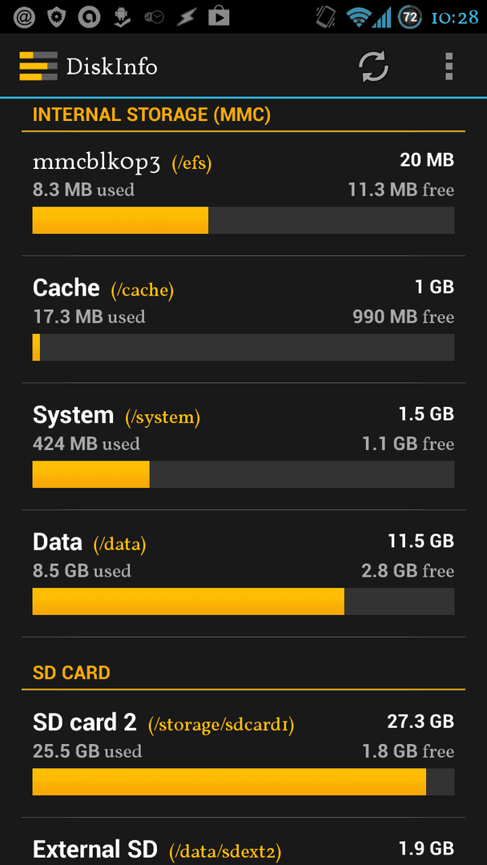Screen dimensions: 487x865
Task: Tap the battery 72 indicator icon
Action: (x=409, y=17)
